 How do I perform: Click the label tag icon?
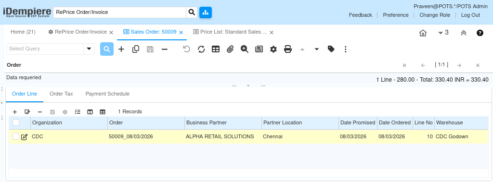tap(331, 49)
